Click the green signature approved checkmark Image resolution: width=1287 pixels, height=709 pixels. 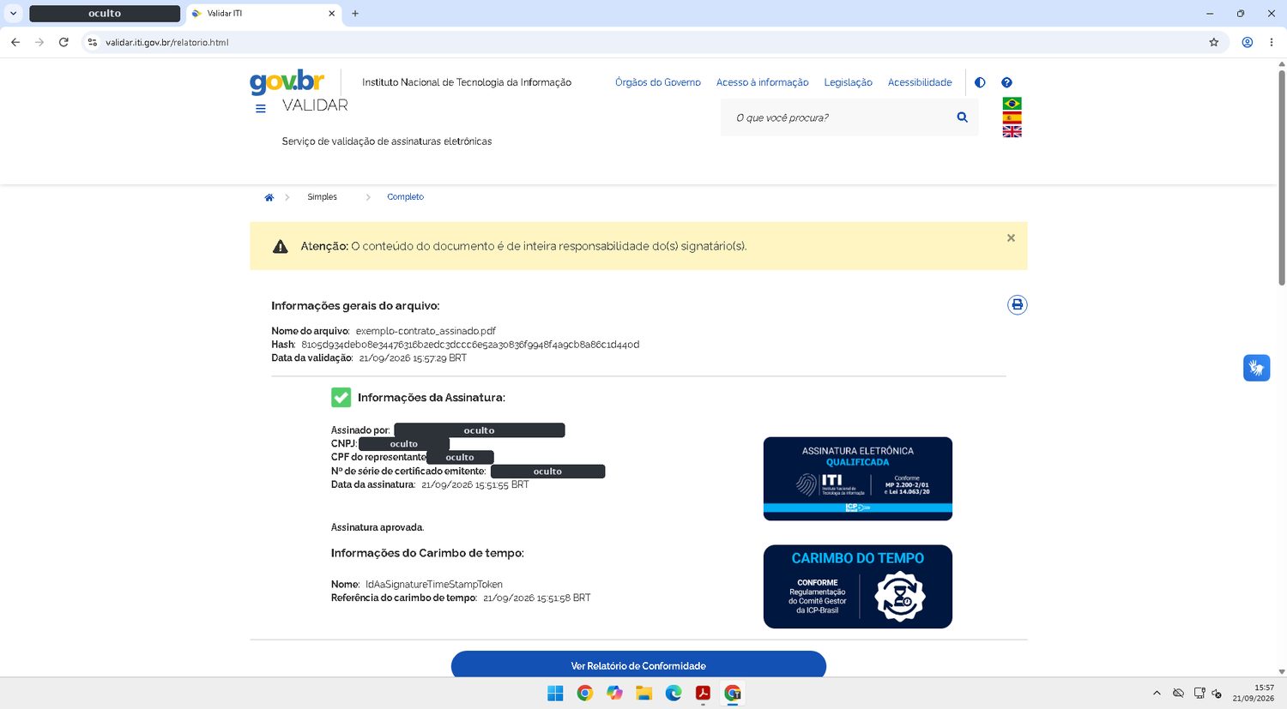(341, 397)
